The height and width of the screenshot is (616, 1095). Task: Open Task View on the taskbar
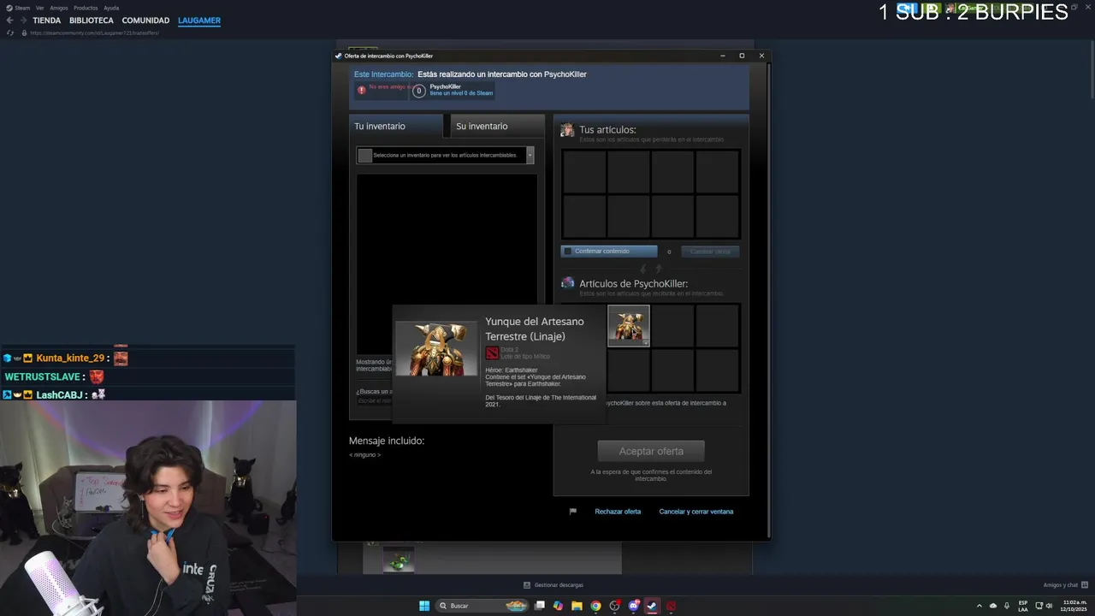click(x=540, y=606)
